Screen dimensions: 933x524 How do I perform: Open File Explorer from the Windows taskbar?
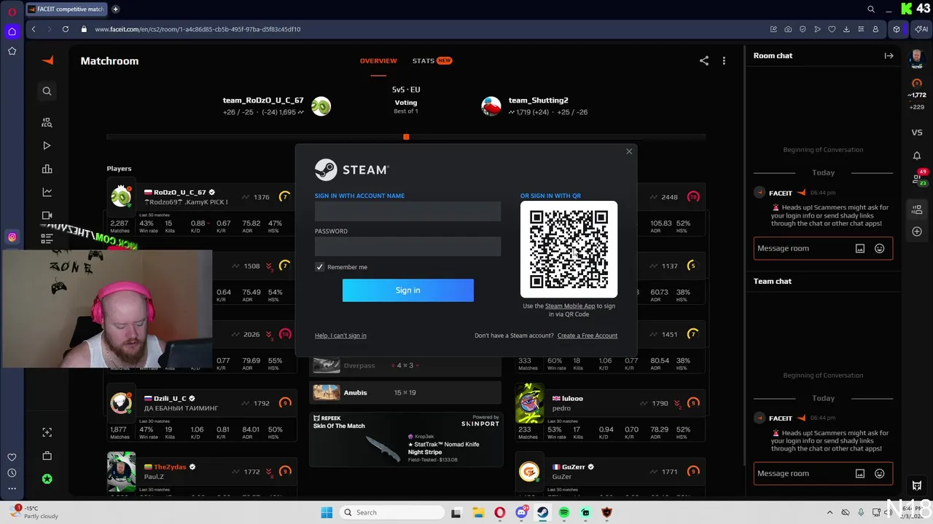tap(478, 512)
